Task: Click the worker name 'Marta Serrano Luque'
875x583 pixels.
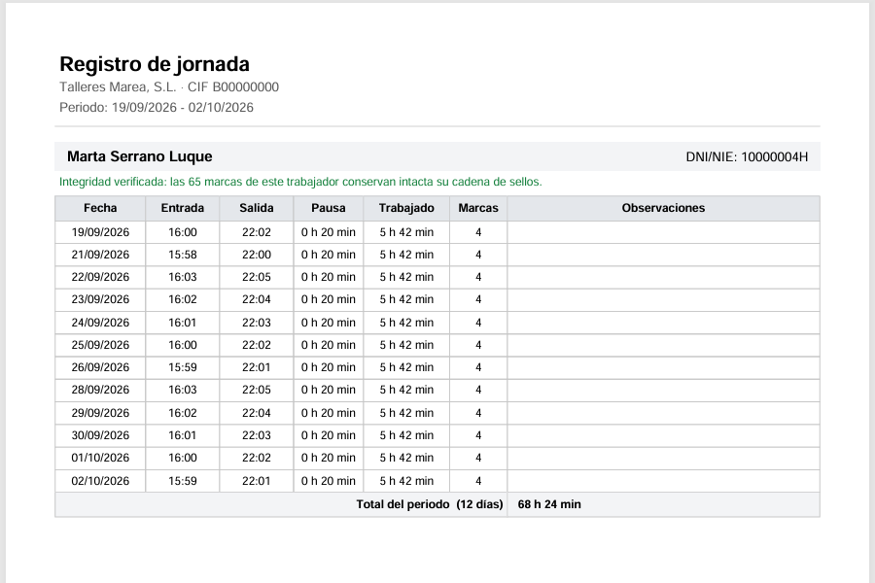Action: (x=139, y=156)
